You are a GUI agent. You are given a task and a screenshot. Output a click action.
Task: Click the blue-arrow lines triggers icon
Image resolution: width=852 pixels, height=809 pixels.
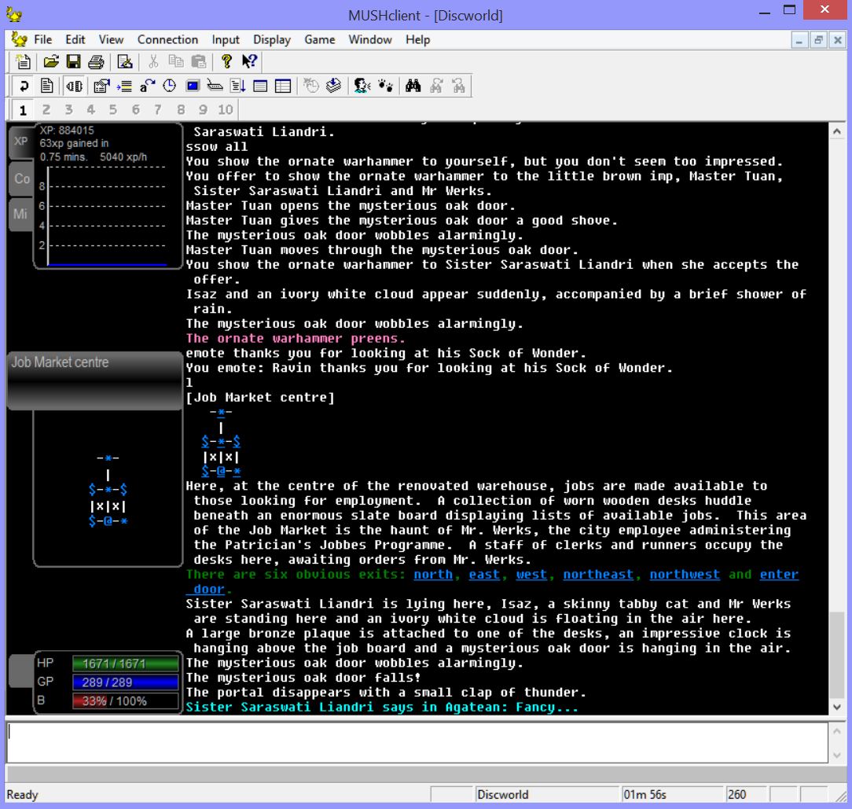tap(124, 86)
